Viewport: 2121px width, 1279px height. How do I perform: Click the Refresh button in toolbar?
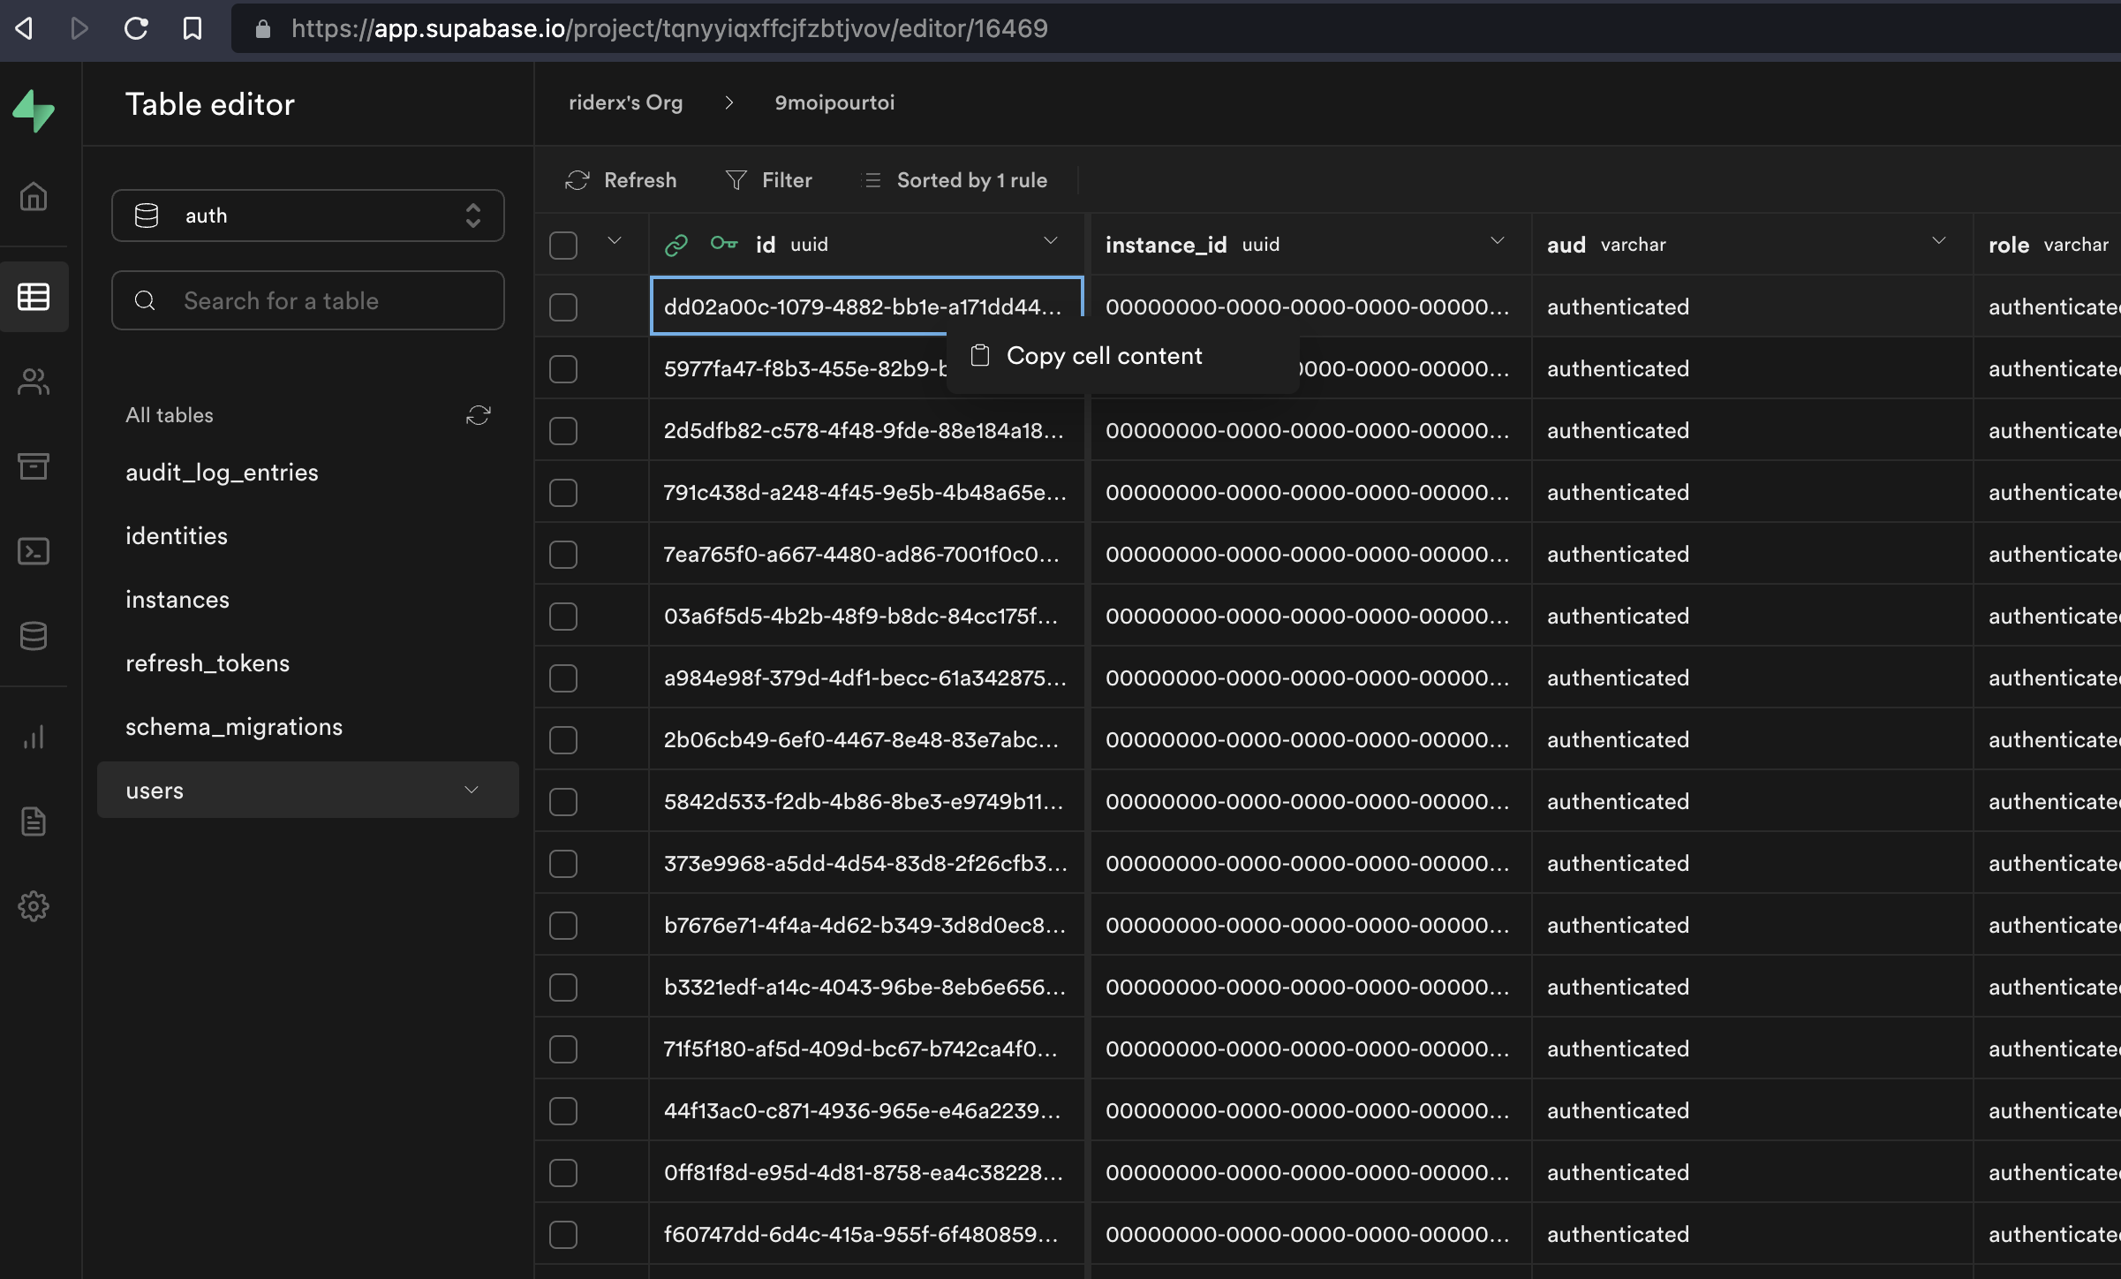pyautogui.click(x=621, y=180)
